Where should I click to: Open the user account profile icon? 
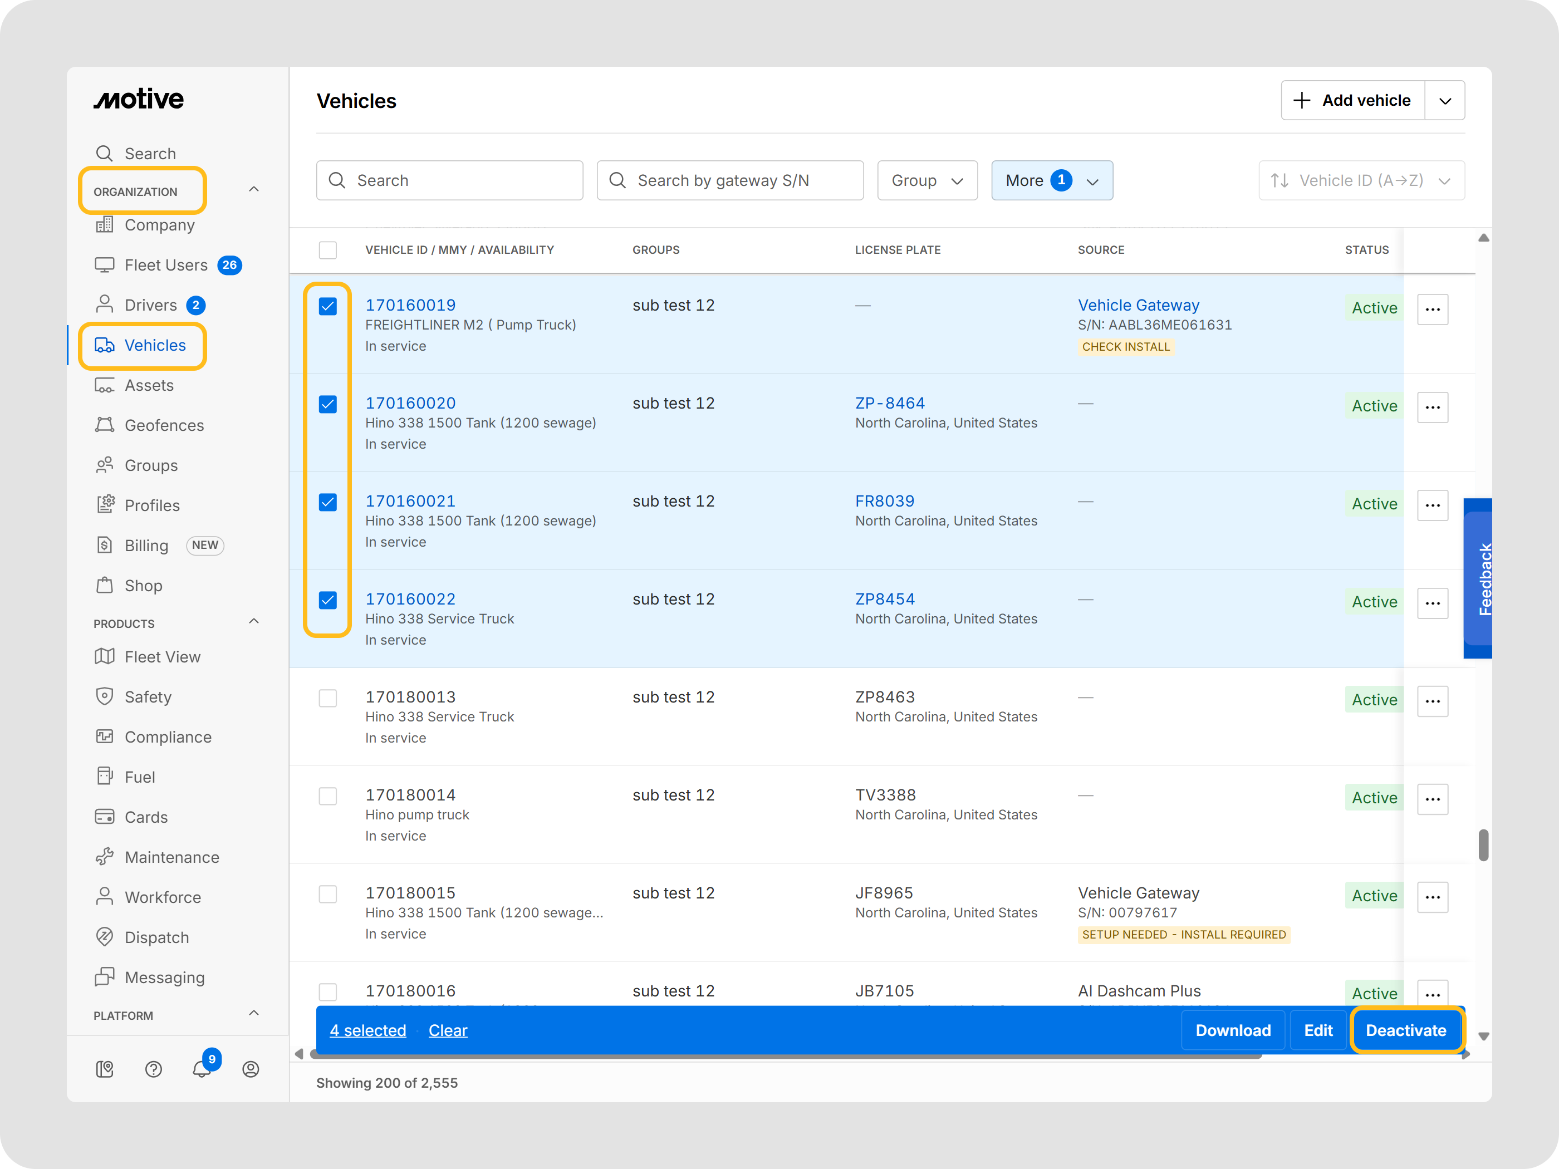[x=250, y=1069]
